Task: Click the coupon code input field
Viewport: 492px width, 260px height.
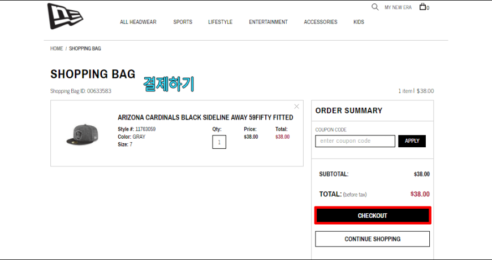Action: (x=355, y=141)
